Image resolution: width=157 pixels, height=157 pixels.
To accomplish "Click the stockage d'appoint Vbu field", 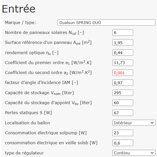I will (x=123, y=103).
